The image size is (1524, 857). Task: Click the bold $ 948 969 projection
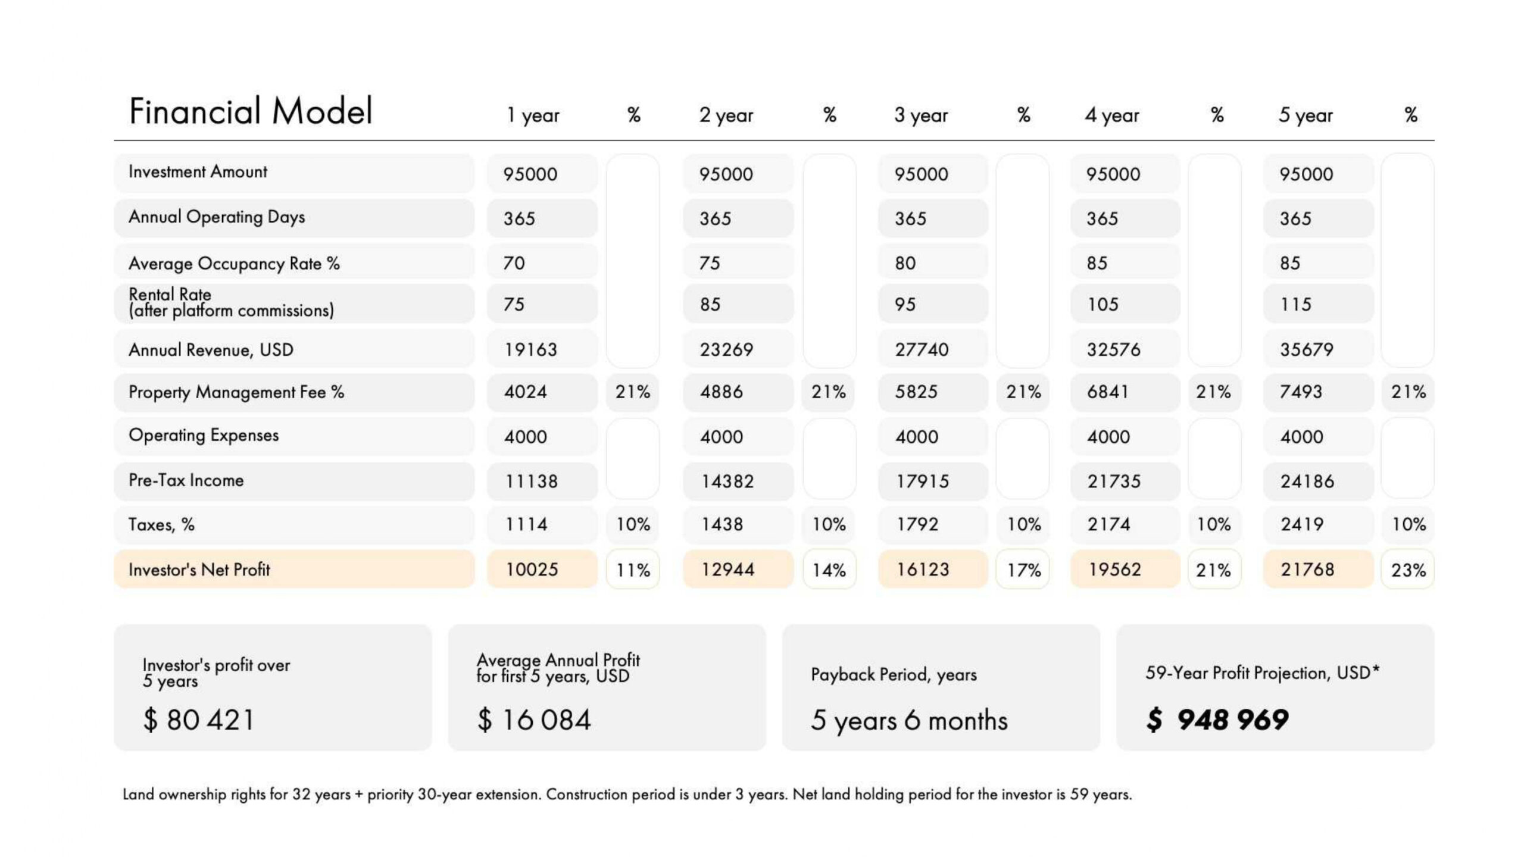click(1217, 720)
